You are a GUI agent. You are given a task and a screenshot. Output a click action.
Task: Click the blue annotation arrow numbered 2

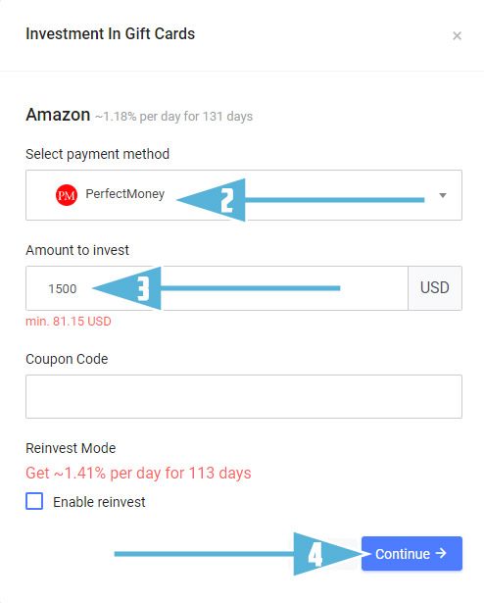coord(301,200)
